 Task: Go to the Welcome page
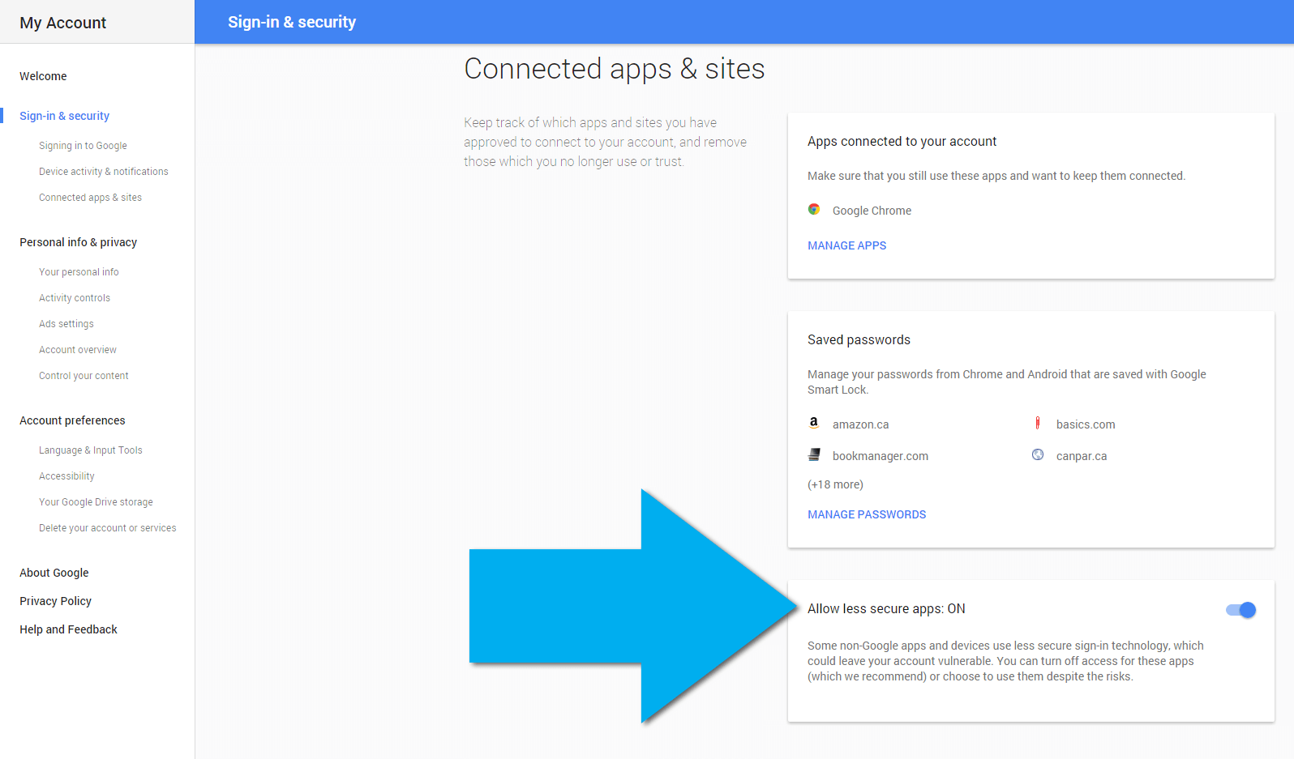tap(43, 76)
